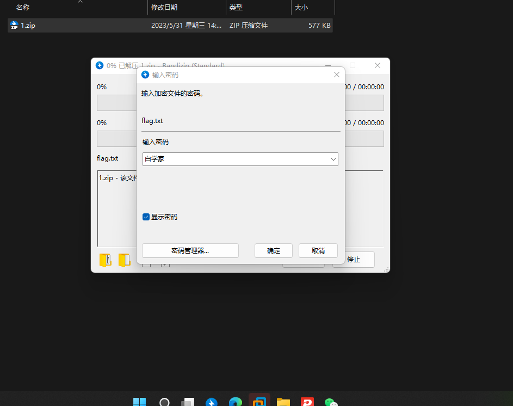Open the Windows Start menu
Screen dimensions: 513x406
pos(140,402)
